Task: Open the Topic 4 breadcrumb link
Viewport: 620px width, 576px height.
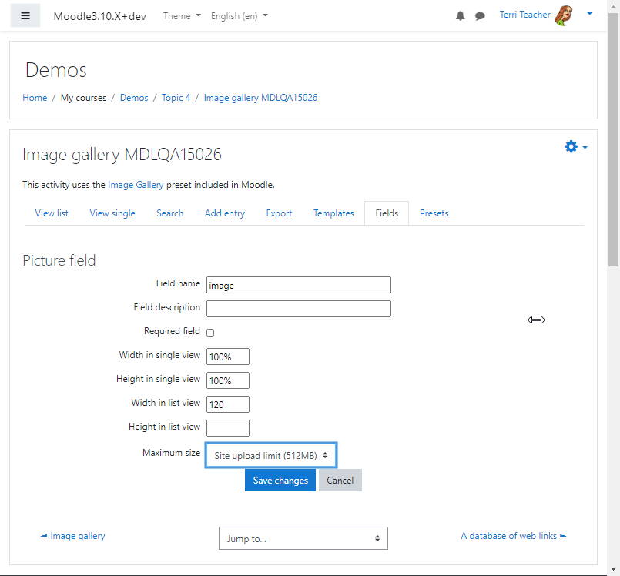Action: pos(176,98)
